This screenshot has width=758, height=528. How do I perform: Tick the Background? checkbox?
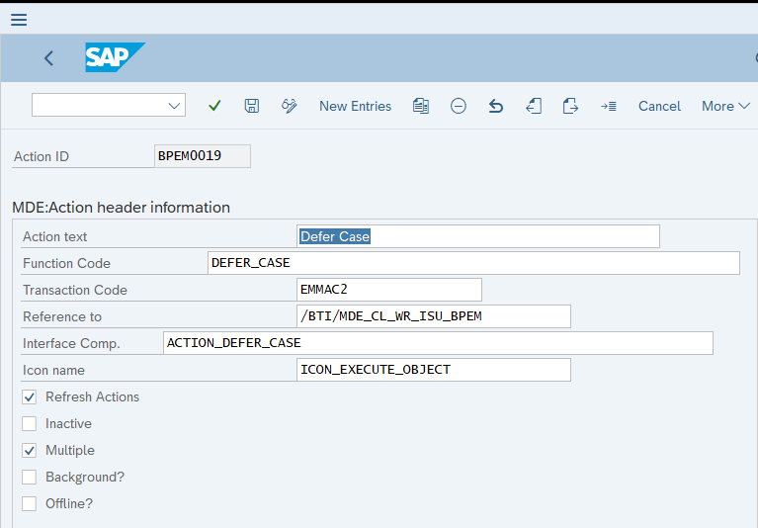pyautogui.click(x=30, y=477)
